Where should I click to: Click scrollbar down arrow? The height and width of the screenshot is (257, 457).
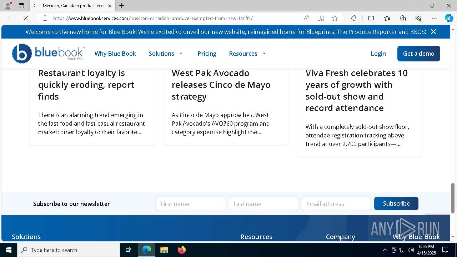pos(453,237)
